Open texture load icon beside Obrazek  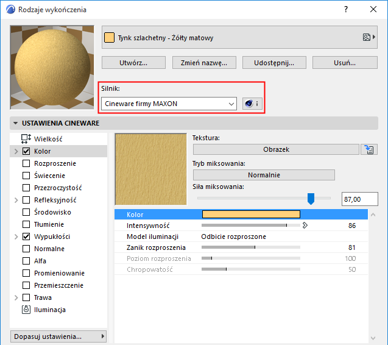click(369, 149)
